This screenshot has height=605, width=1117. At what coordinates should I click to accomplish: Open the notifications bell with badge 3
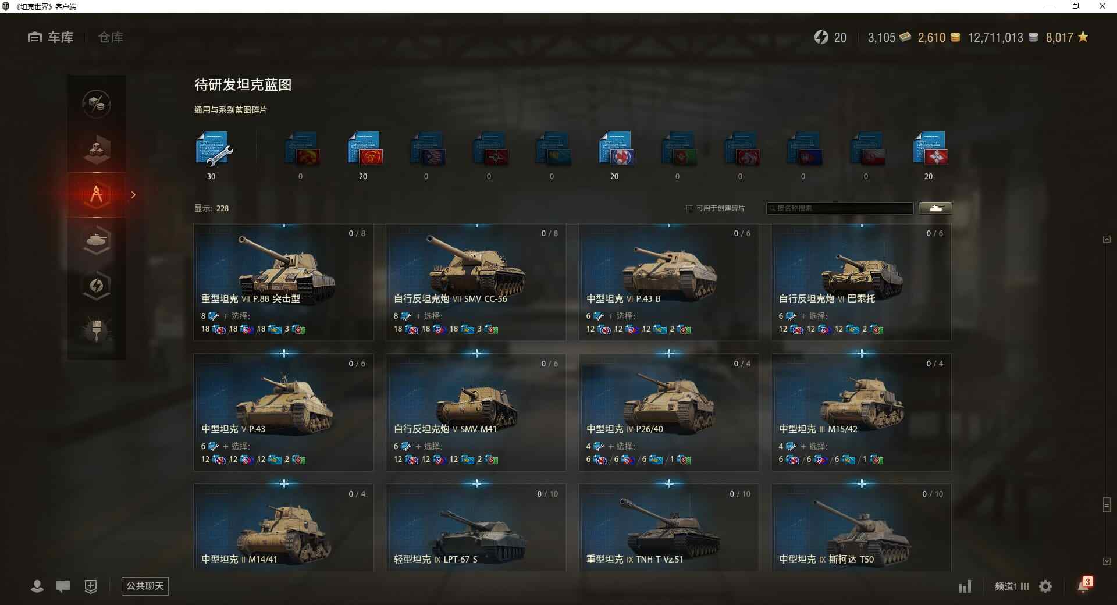(1084, 585)
